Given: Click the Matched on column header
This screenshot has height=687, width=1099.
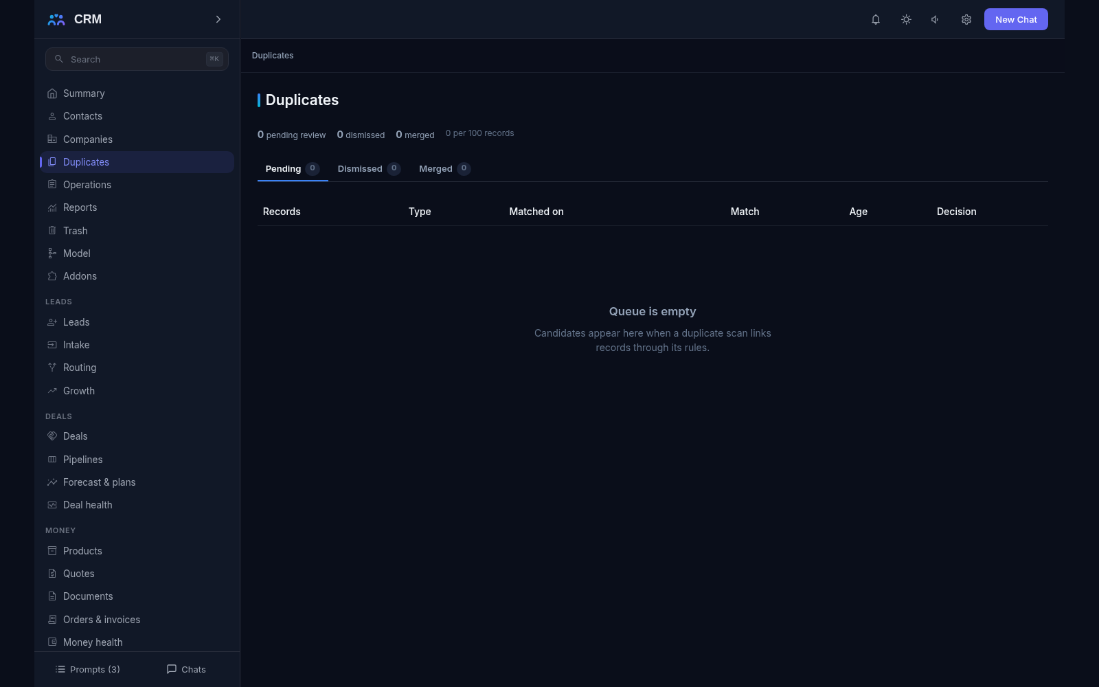Looking at the screenshot, I should pos(536,212).
